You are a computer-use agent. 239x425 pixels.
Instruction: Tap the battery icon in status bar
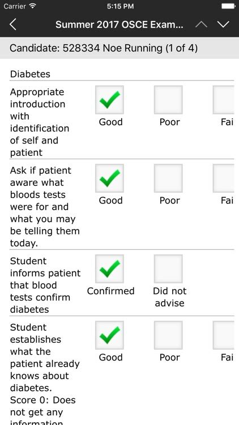228,6
